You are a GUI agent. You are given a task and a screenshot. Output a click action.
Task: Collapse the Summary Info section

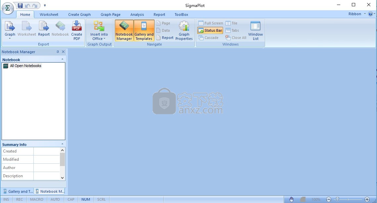pyautogui.click(x=62, y=144)
